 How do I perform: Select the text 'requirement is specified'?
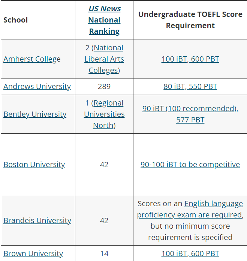[x=190, y=237]
